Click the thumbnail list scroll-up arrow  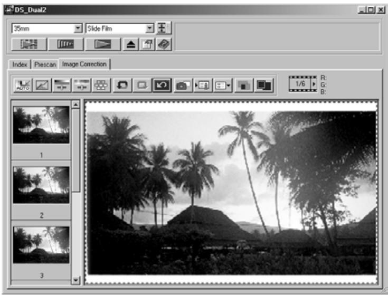pos(75,104)
